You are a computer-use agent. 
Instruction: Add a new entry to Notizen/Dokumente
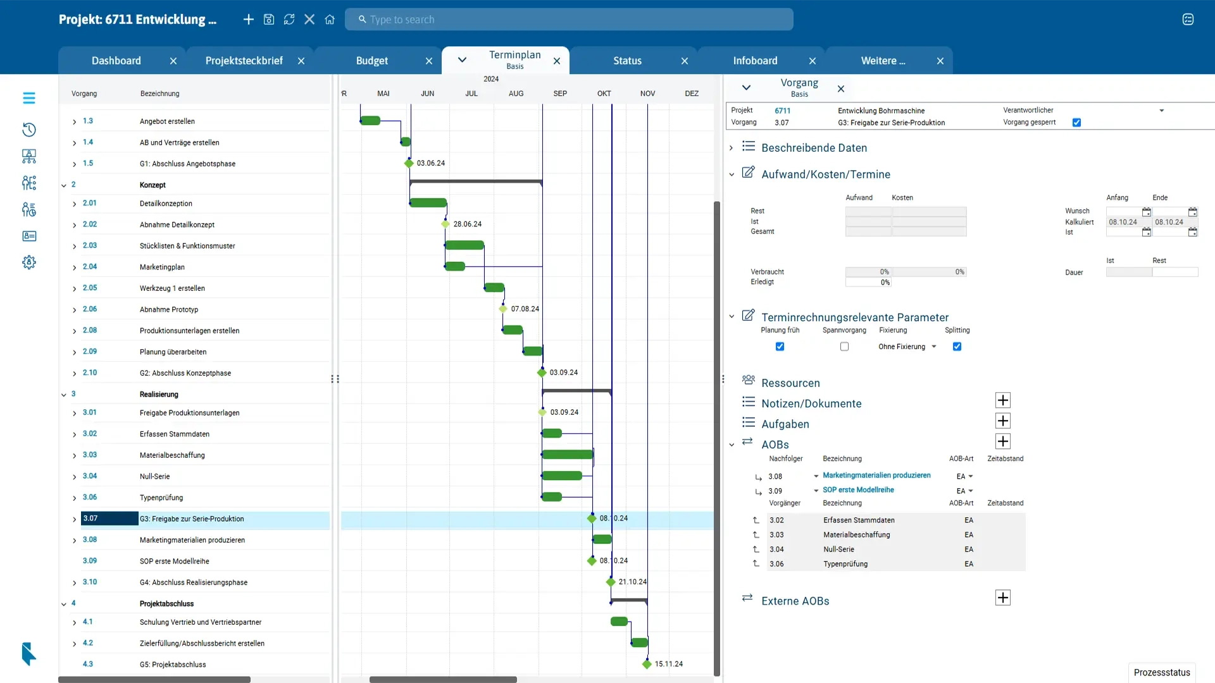pyautogui.click(x=1002, y=400)
